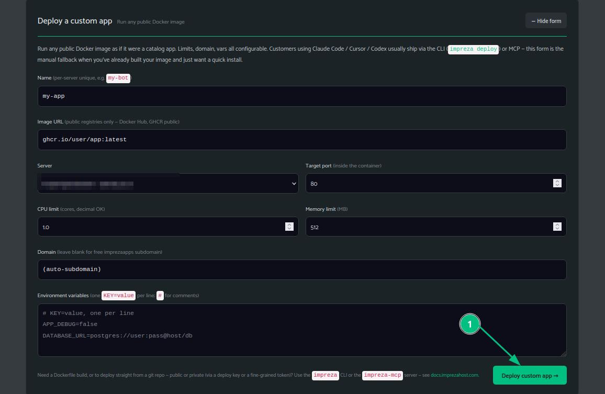Click the CPU limit stepper arrows
The height and width of the screenshot is (394, 605).
289,227
